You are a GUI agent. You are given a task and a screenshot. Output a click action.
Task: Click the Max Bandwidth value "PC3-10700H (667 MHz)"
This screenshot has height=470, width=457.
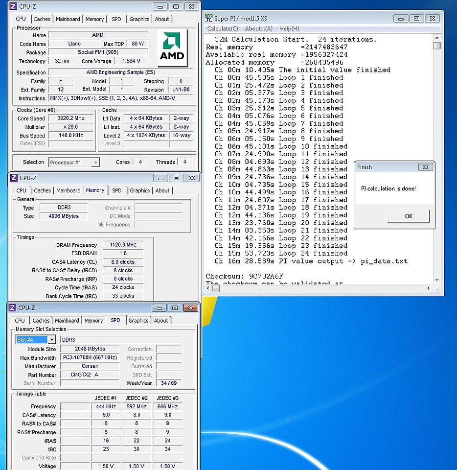click(x=90, y=357)
